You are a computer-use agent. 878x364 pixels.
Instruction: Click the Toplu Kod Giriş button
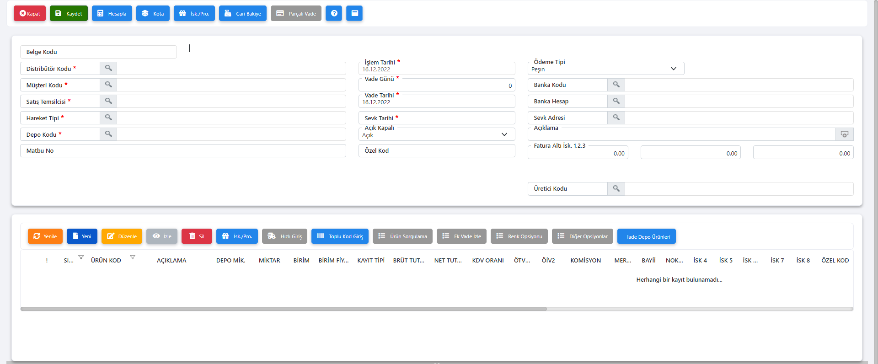click(x=340, y=236)
